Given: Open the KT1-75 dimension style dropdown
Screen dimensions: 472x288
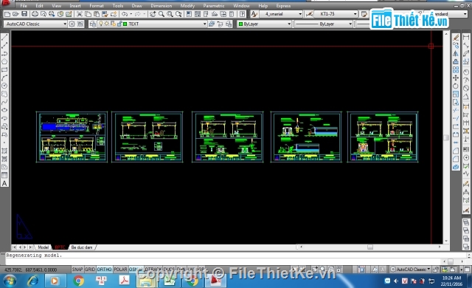Looking at the screenshot, I should [x=336, y=14].
